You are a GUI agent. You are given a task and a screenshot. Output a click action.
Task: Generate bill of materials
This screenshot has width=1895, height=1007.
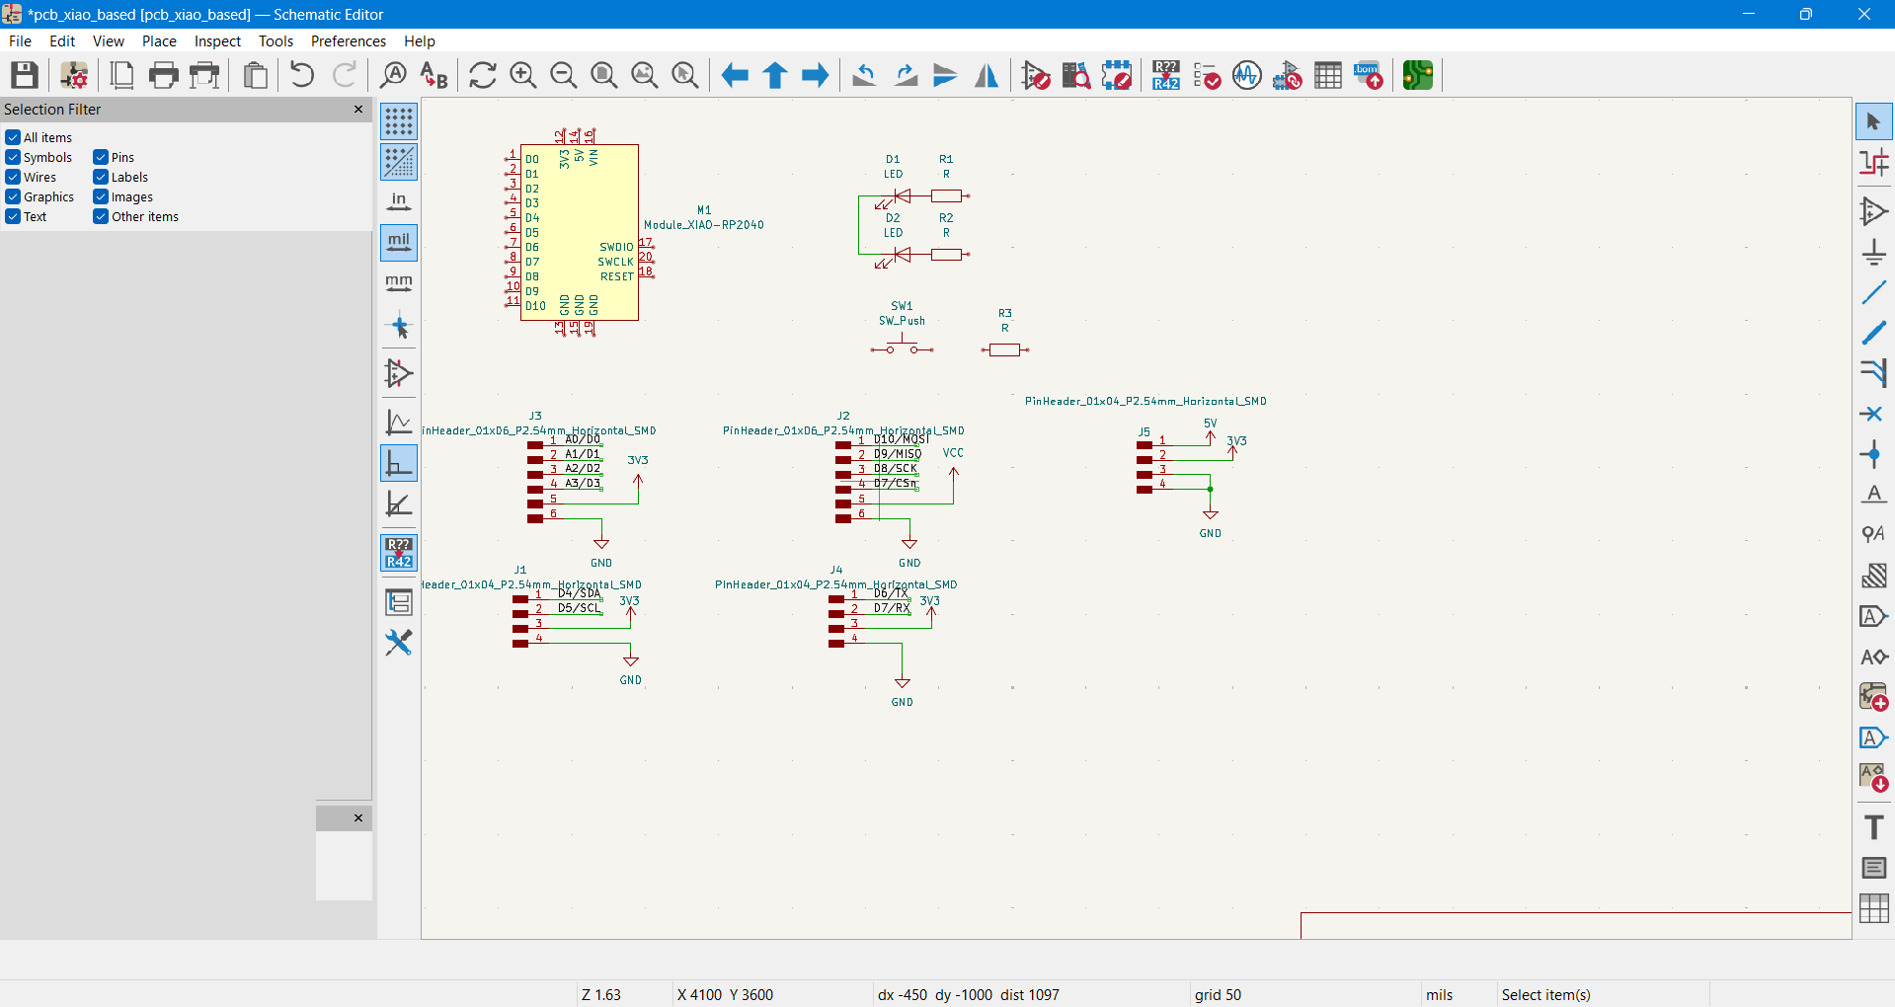click(1369, 75)
